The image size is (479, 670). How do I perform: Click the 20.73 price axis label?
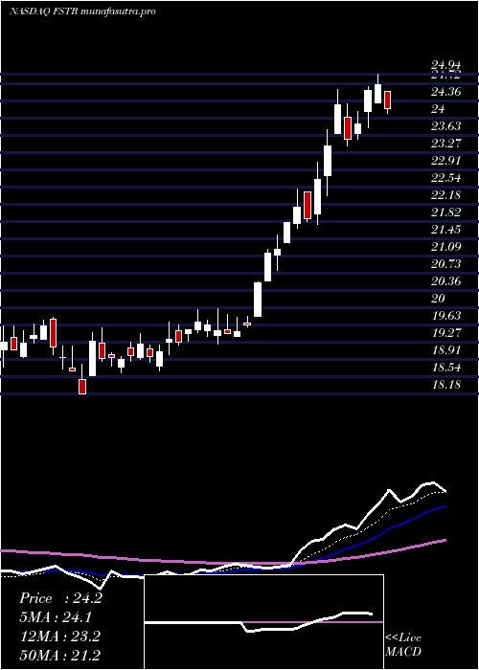445,264
